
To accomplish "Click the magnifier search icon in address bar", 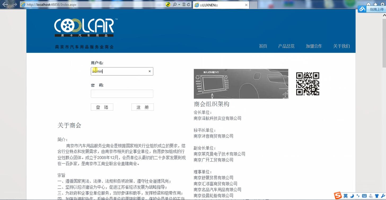I will click(x=174, y=5).
